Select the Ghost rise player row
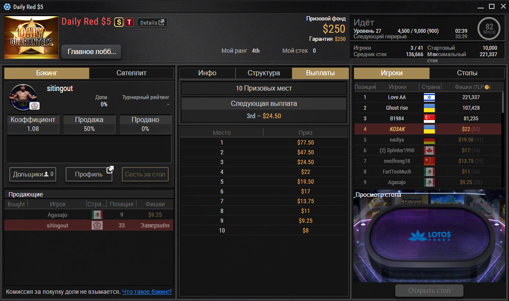The width and height of the screenshot is (509, 301). coord(428,108)
